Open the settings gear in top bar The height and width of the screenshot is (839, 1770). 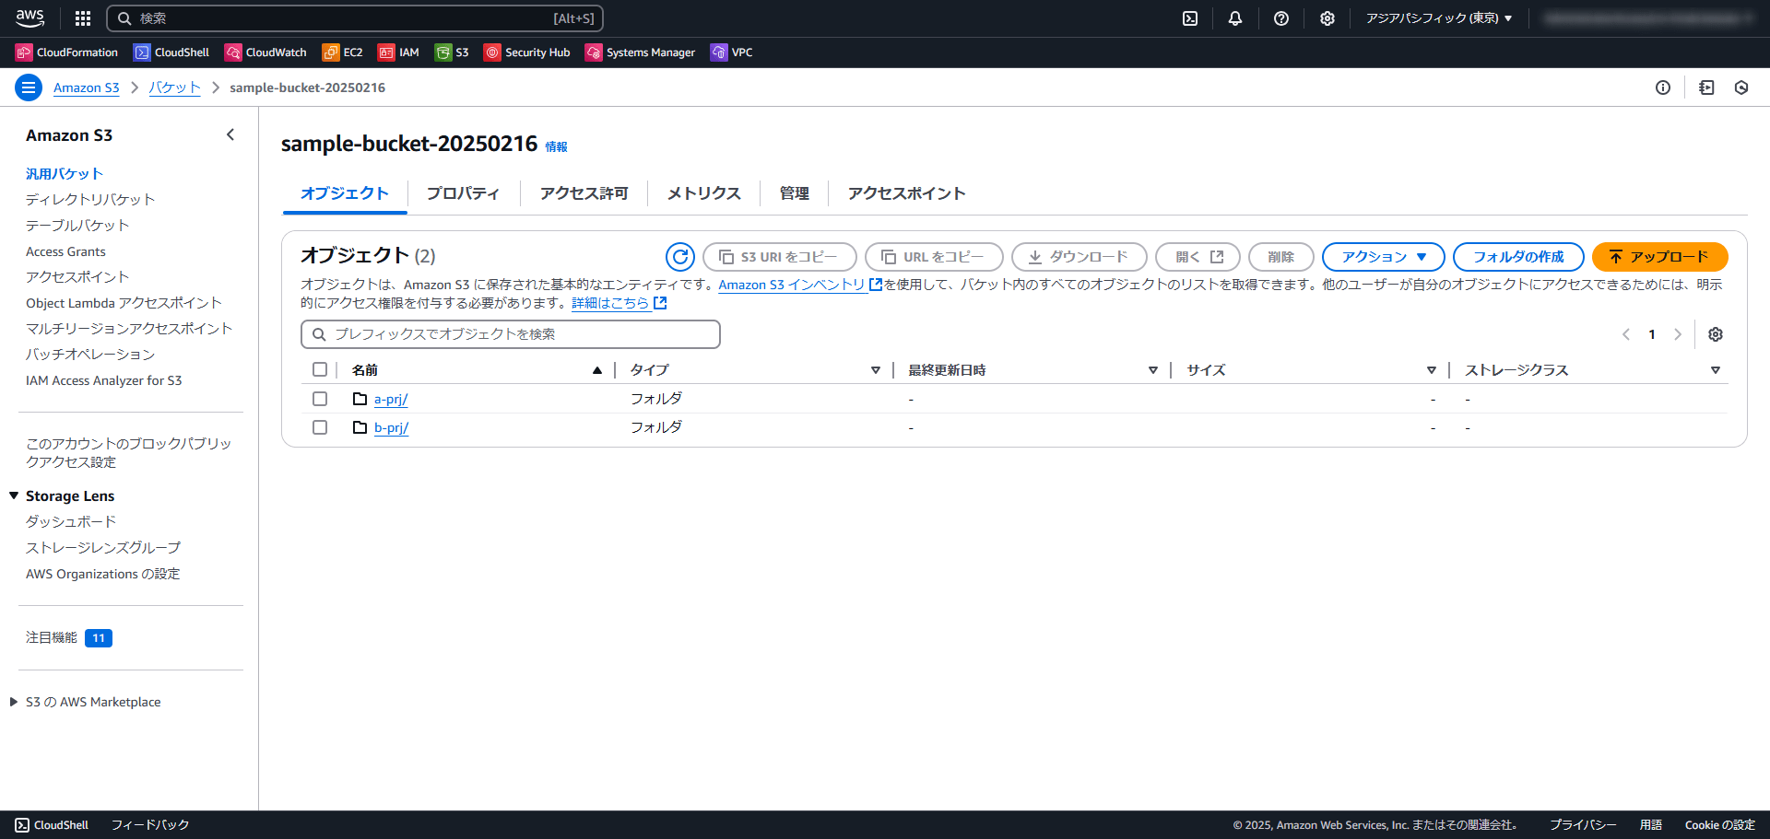[1327, 18]
